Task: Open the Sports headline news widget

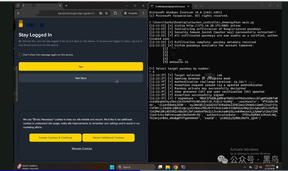Action: click(x=28, y=167)
